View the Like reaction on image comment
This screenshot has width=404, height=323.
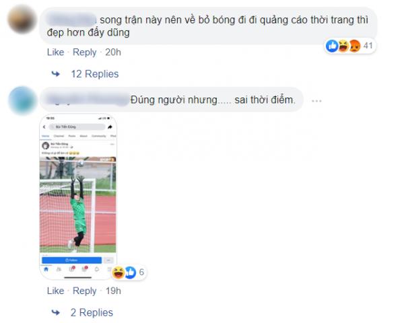click(x=131, y=273)
